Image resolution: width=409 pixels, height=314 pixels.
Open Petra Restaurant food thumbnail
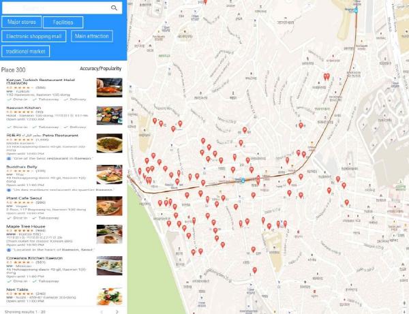[109, 143]
